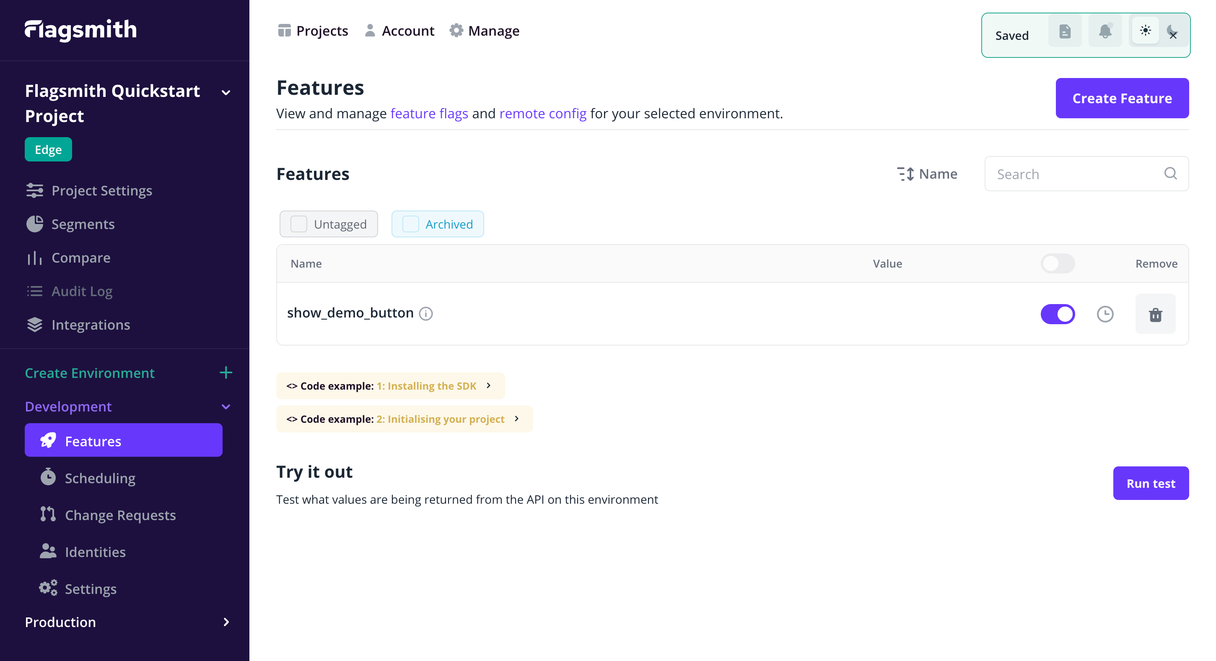This screenshot has width=1216, height=661.
Task: Open the show_demo_button feature row
Action: [732, 314]
